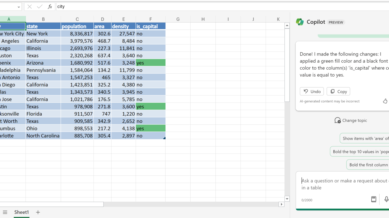
Task: Open the insert function fx icon
Action: coord(50,6)
